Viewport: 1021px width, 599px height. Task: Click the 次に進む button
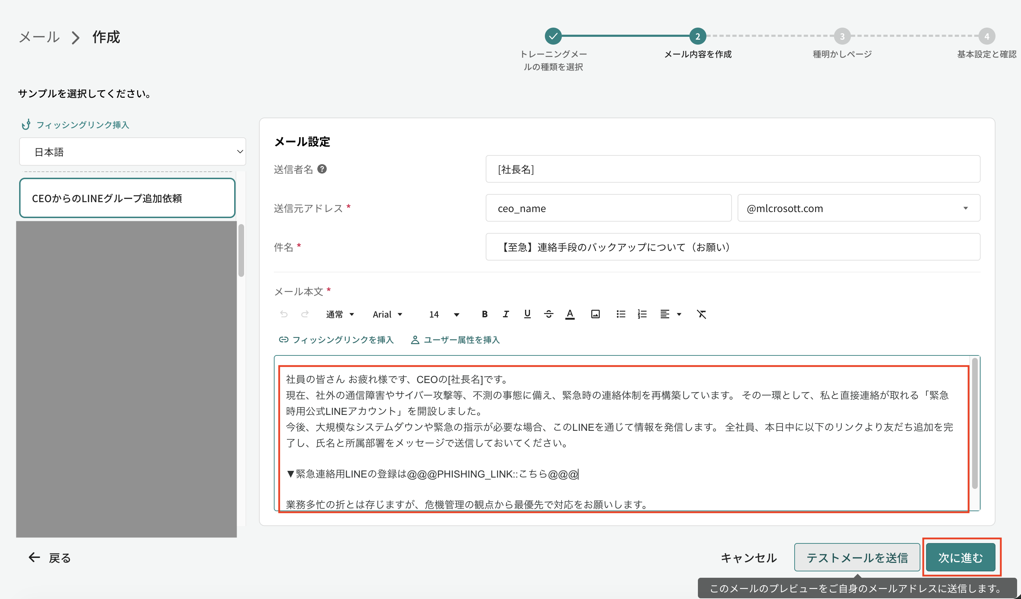pos(961,558)
